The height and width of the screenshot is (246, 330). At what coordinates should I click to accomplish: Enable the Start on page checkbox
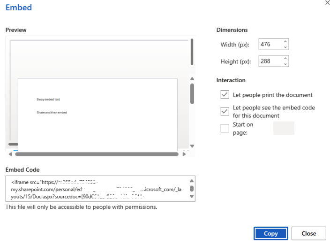click(225, 128)
